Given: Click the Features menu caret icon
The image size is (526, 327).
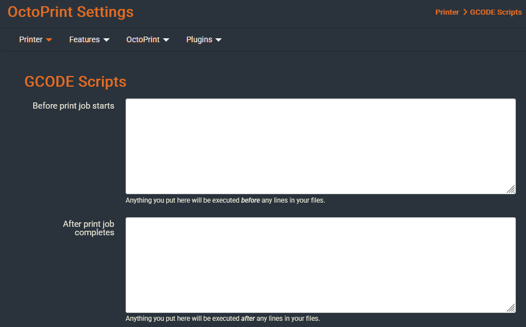Looking at the screenshot, I should [x=105, y=39].
